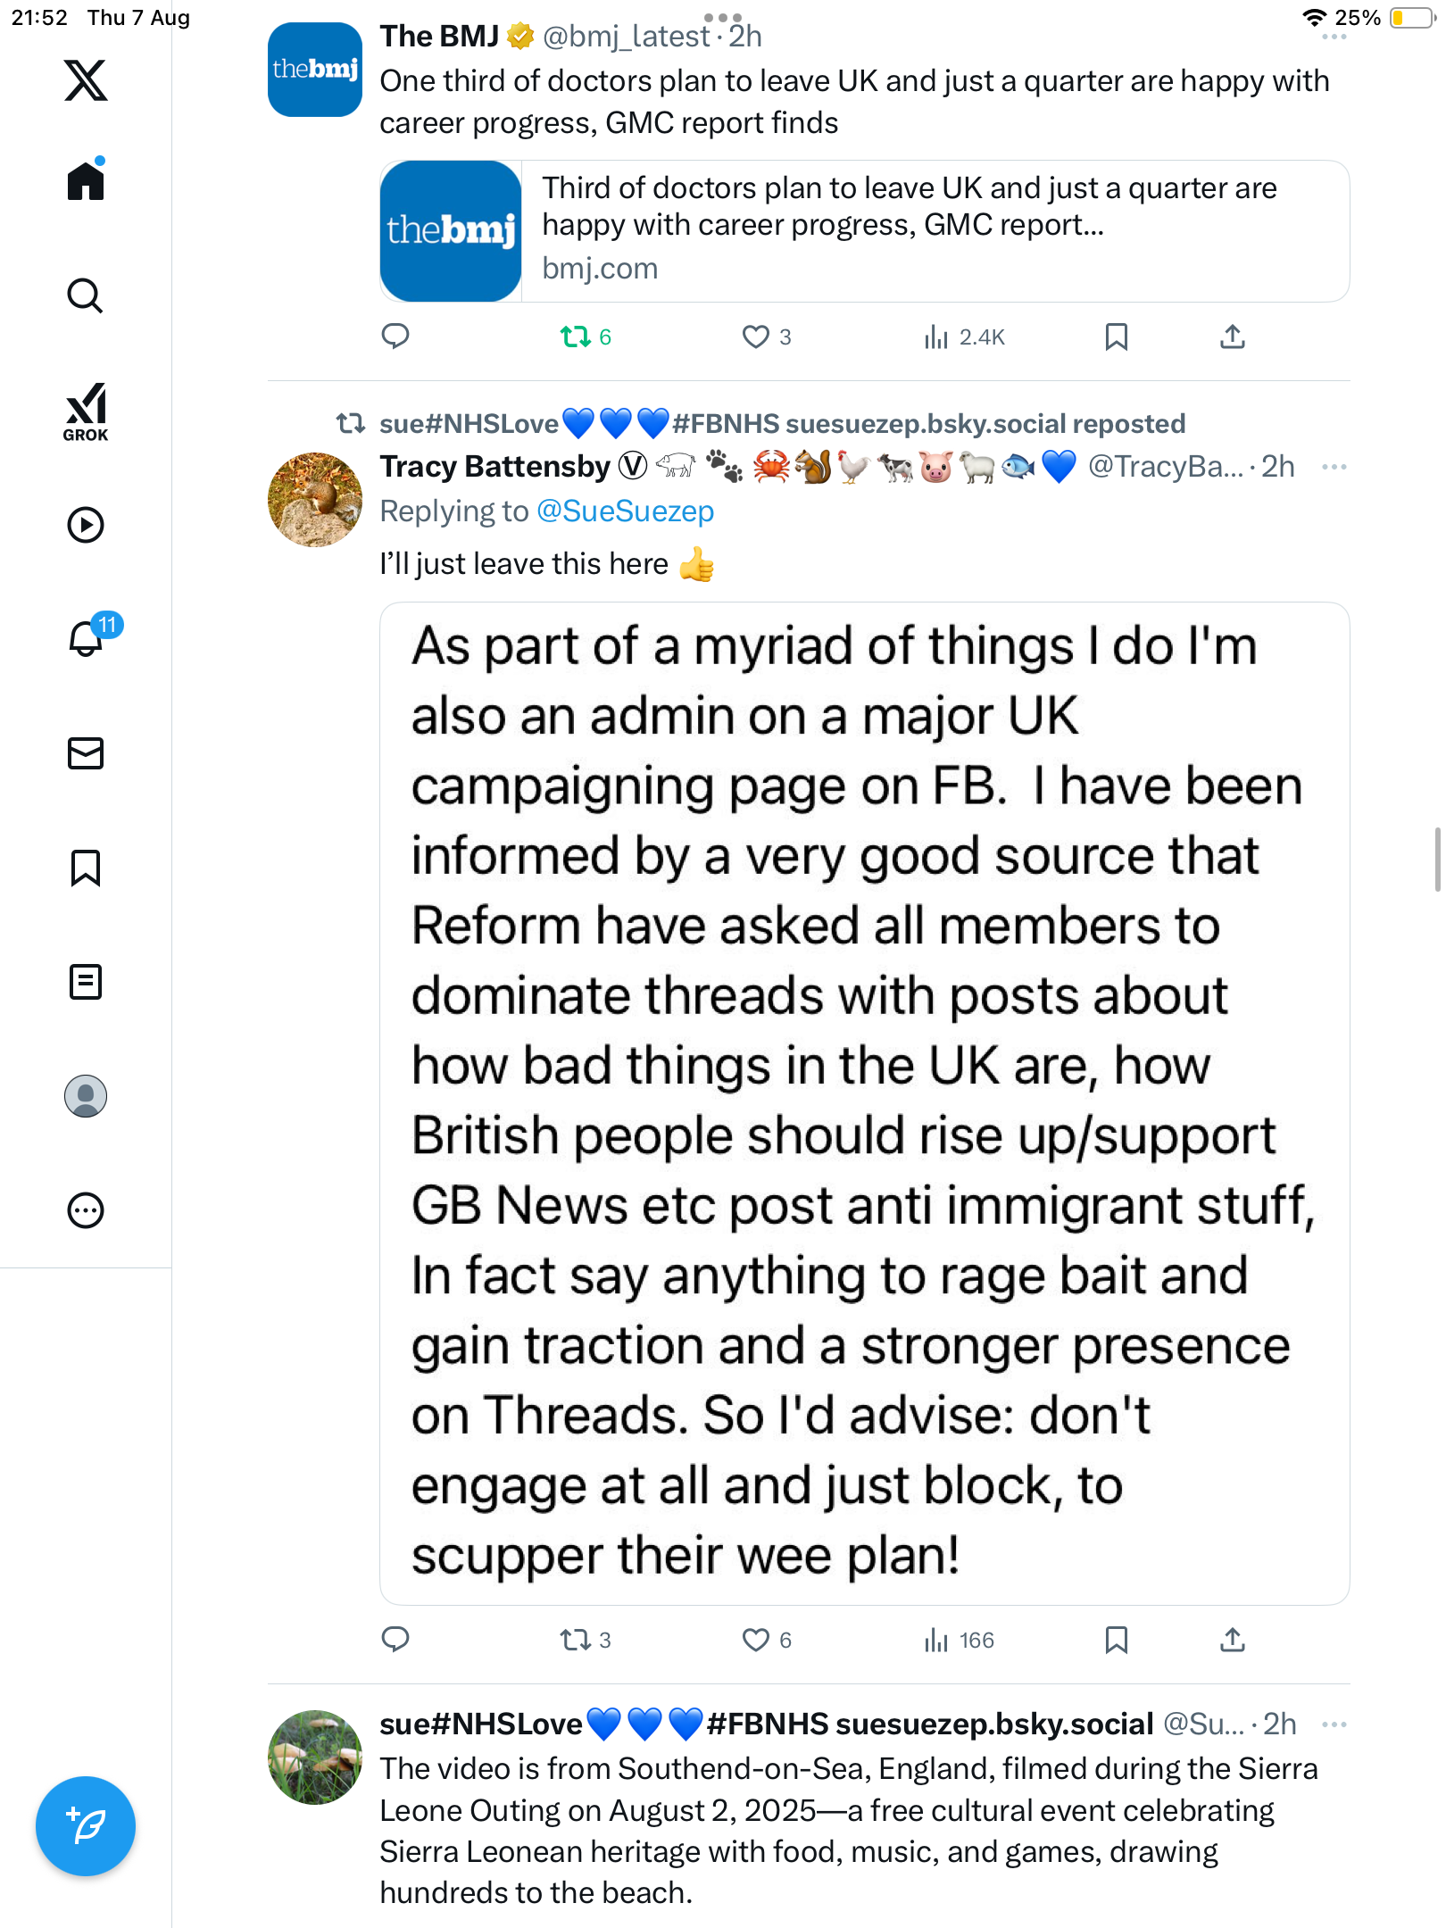This screenshot has height=1928, width=1446.
Task: Open Notifications bell with 11 badge
Action: tap(87, 639)
